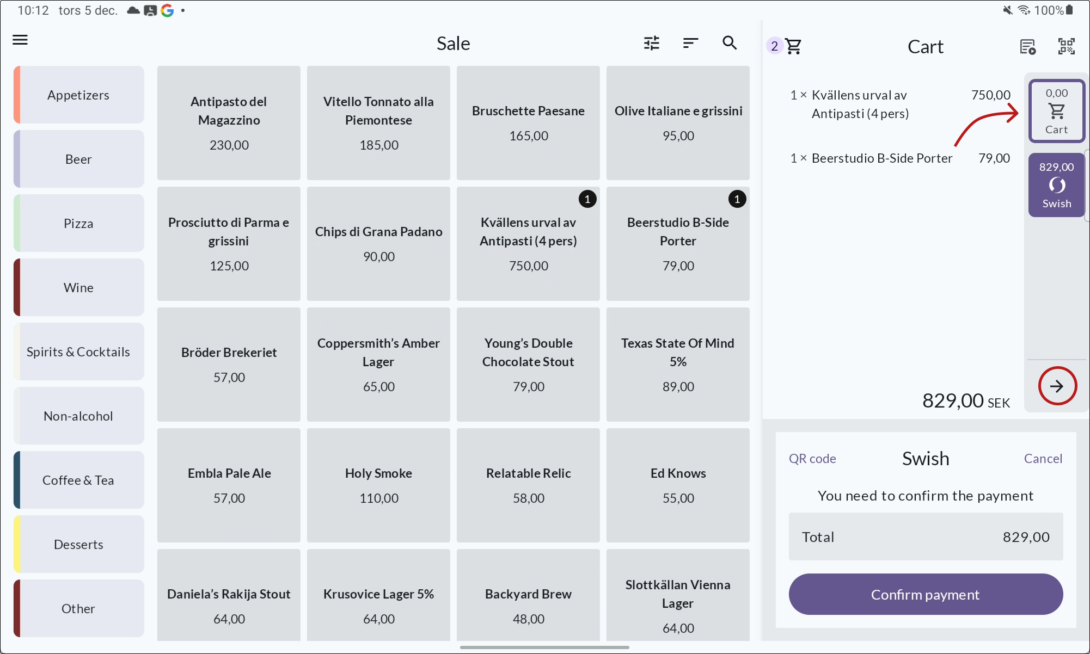Open the Appetizers category

point(78,95)
